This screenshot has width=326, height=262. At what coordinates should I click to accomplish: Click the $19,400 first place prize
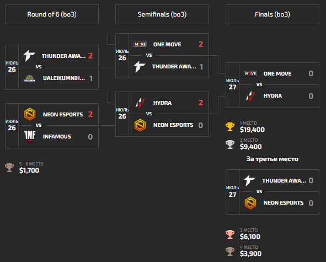click(x=252, y=130)
